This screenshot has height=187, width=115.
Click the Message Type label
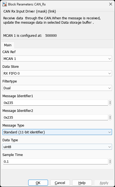(13, 125)
